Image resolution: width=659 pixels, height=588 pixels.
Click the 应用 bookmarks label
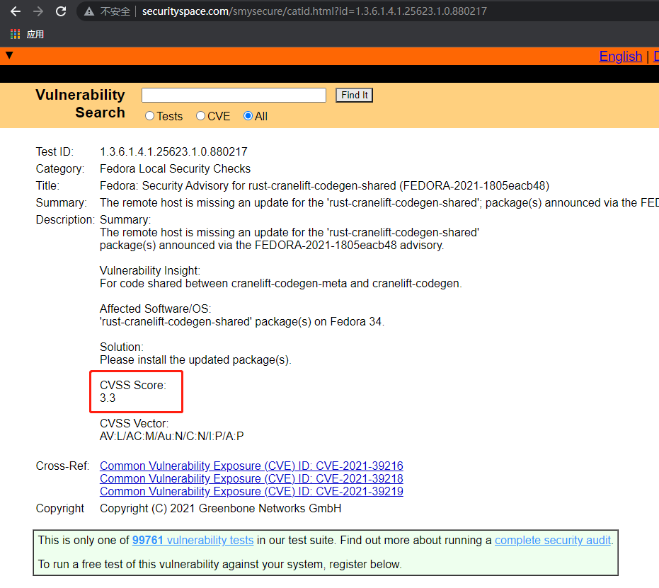click(35, 35)
